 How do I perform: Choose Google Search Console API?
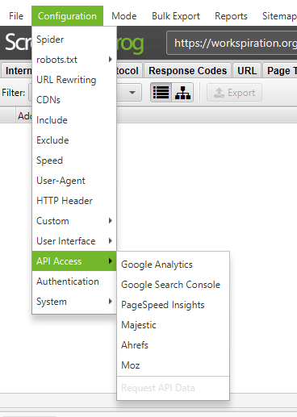point(173,285)
